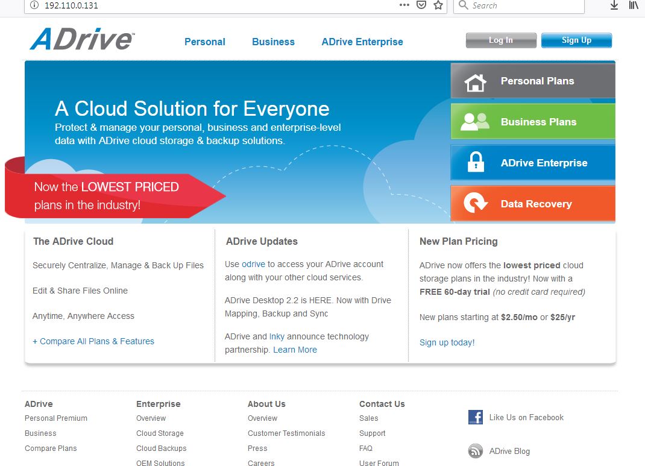
Task: Open Personal Premium footer link
Action: click(56, 418)
